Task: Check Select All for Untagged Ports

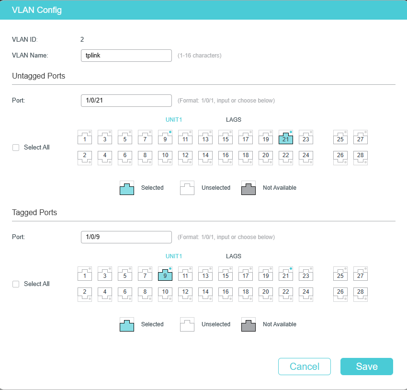Action: pos(16,148)
